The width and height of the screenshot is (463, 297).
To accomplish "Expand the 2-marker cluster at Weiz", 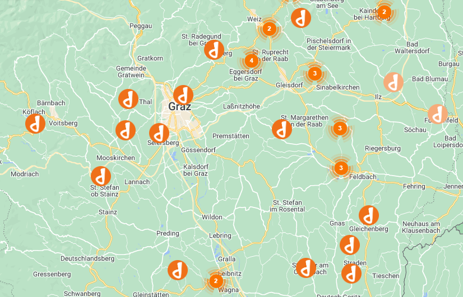I will 269,29.
